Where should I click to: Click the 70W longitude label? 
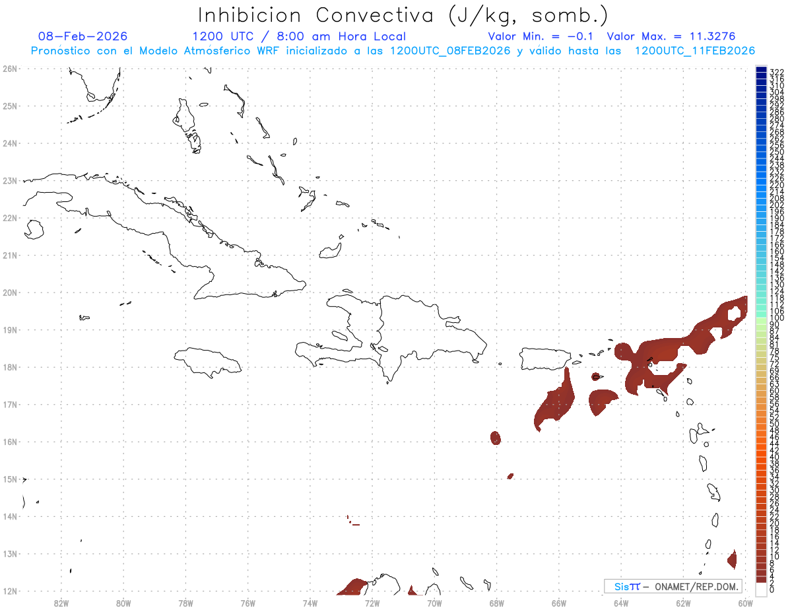tap(434, 603)
